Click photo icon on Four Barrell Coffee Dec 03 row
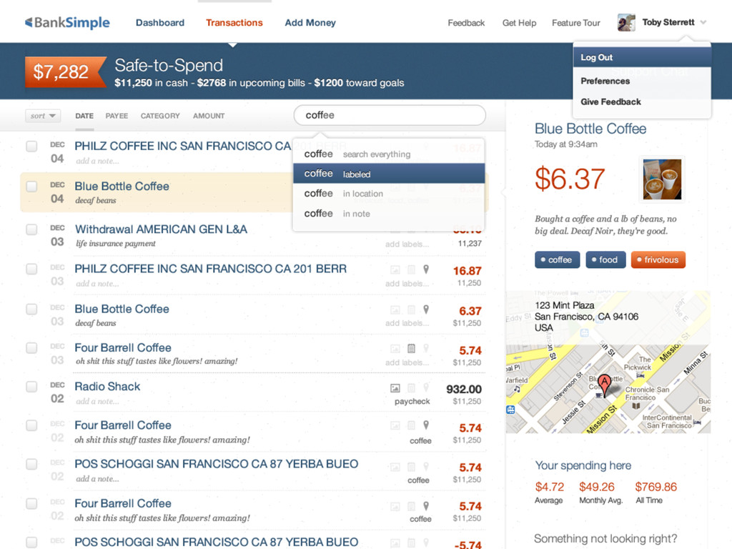This screenshot has height=549, width=732. (x=395, y=349)
